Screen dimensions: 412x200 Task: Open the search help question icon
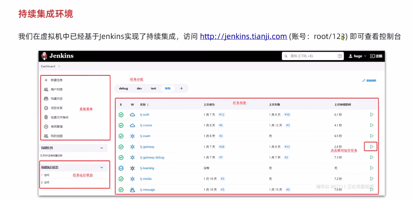click(339, 56)
